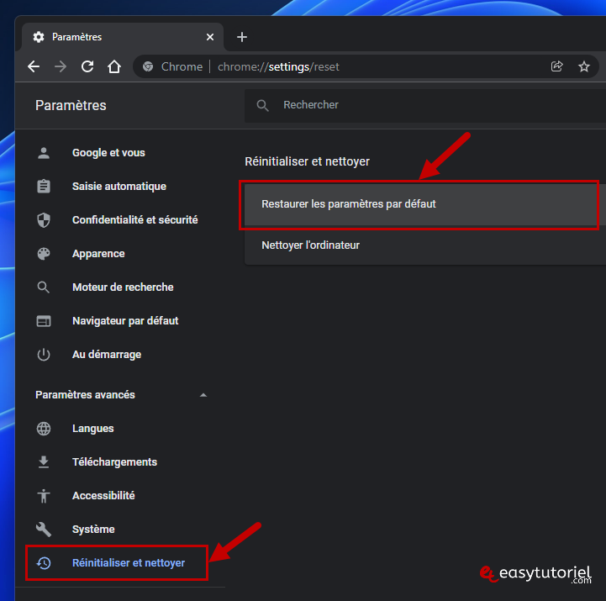Click the Apparence palette icon
Image resolution: width=606 pixels, height=601 pixels.
(x=44, y=254)
